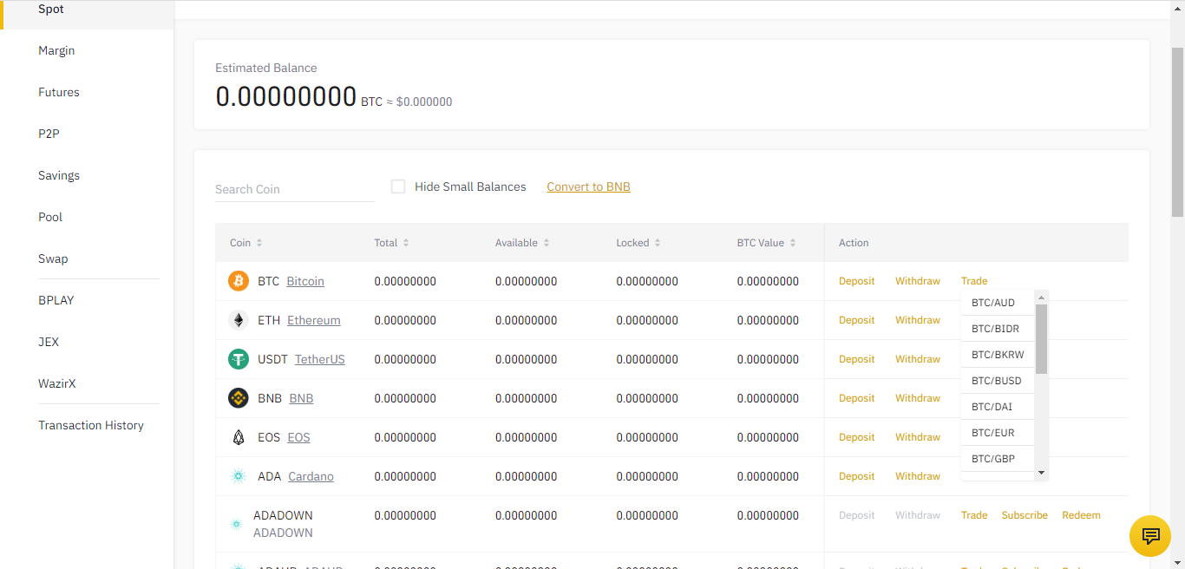1185x569 pixels.
Task: Click Convert to BNB link
Action: [x=588, y=186]
